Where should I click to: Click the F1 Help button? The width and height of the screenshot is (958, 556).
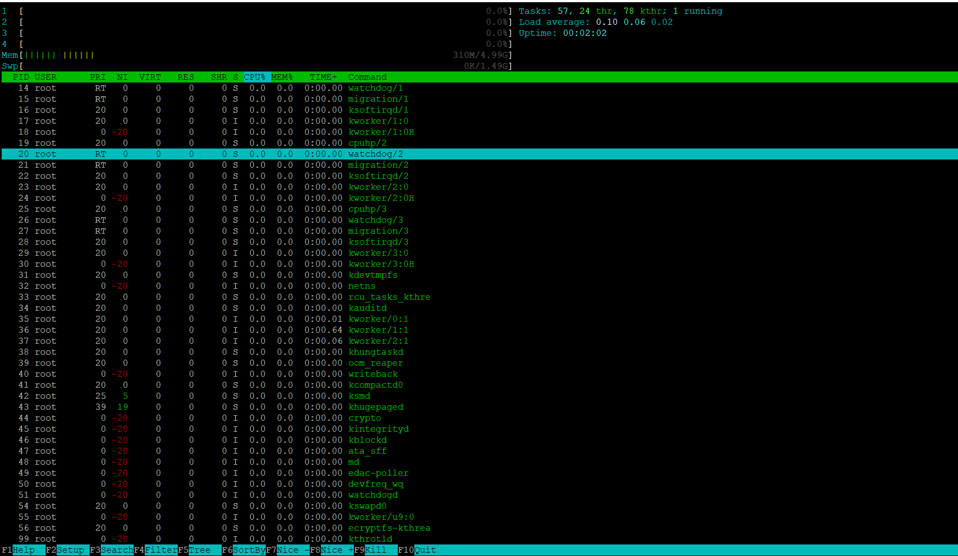pyautogui.click(x=23, y=550)
